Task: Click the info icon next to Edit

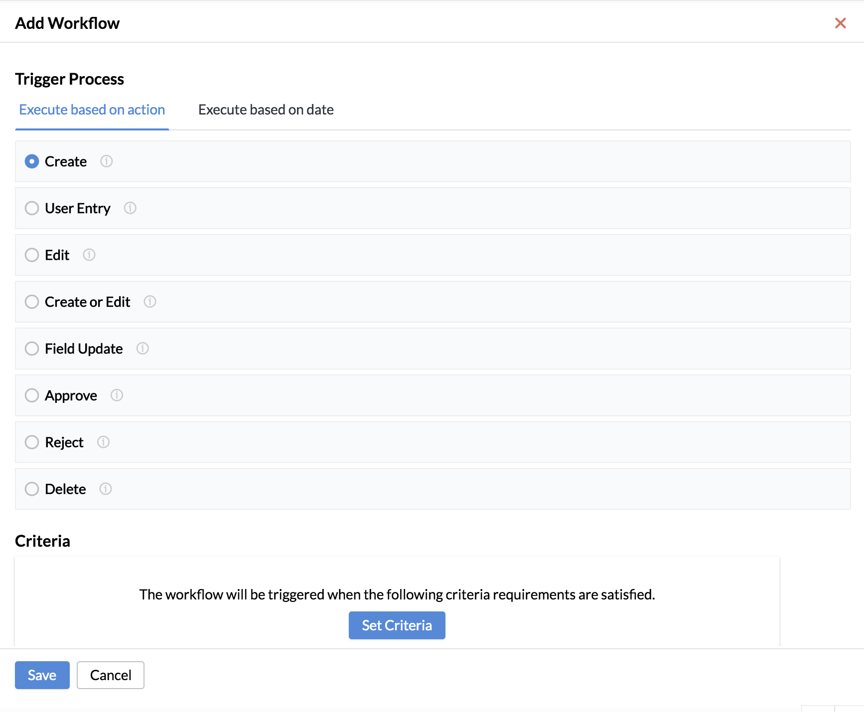Action: click(x=89, y=255)
